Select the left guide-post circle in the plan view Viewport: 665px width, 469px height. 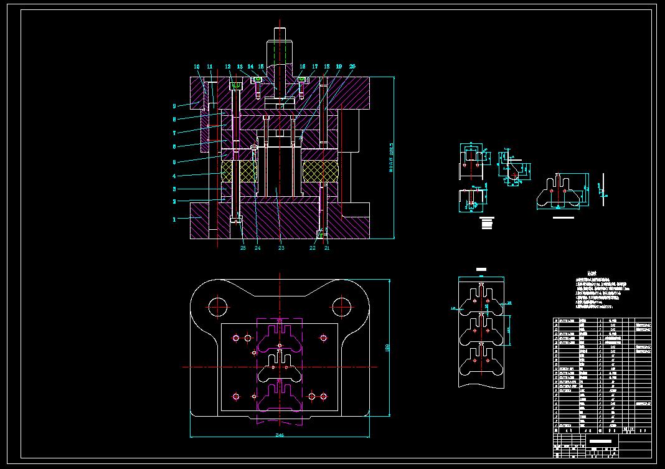click(x=218, y=307)
